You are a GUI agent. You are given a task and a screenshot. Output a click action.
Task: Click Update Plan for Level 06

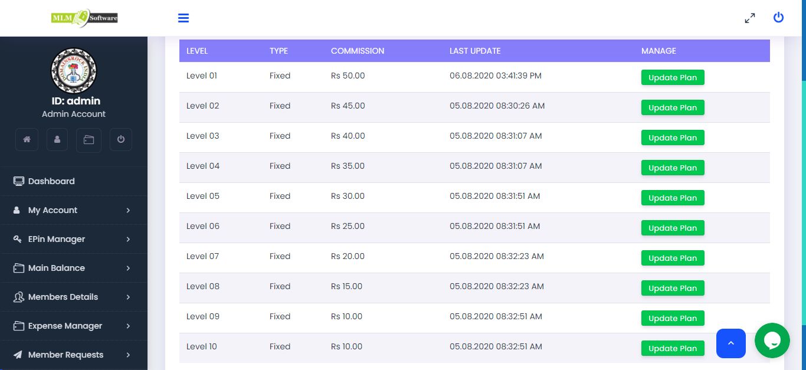click(x=673, y=228)
